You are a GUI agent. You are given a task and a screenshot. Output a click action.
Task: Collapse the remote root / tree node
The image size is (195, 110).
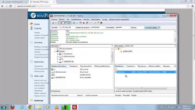tap(116, 49)
